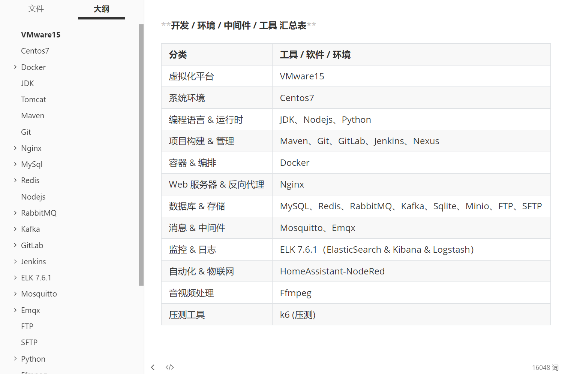Open VMware15 heading in outline
The image size is (562, 374).
tap(40, 35)
